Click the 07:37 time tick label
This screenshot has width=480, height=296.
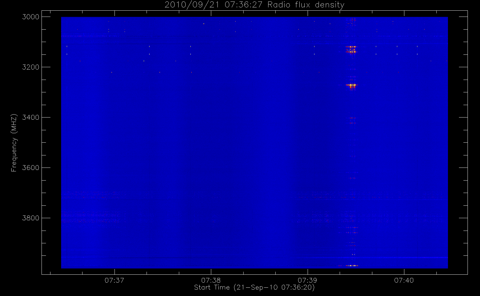(x=114, y=280)
